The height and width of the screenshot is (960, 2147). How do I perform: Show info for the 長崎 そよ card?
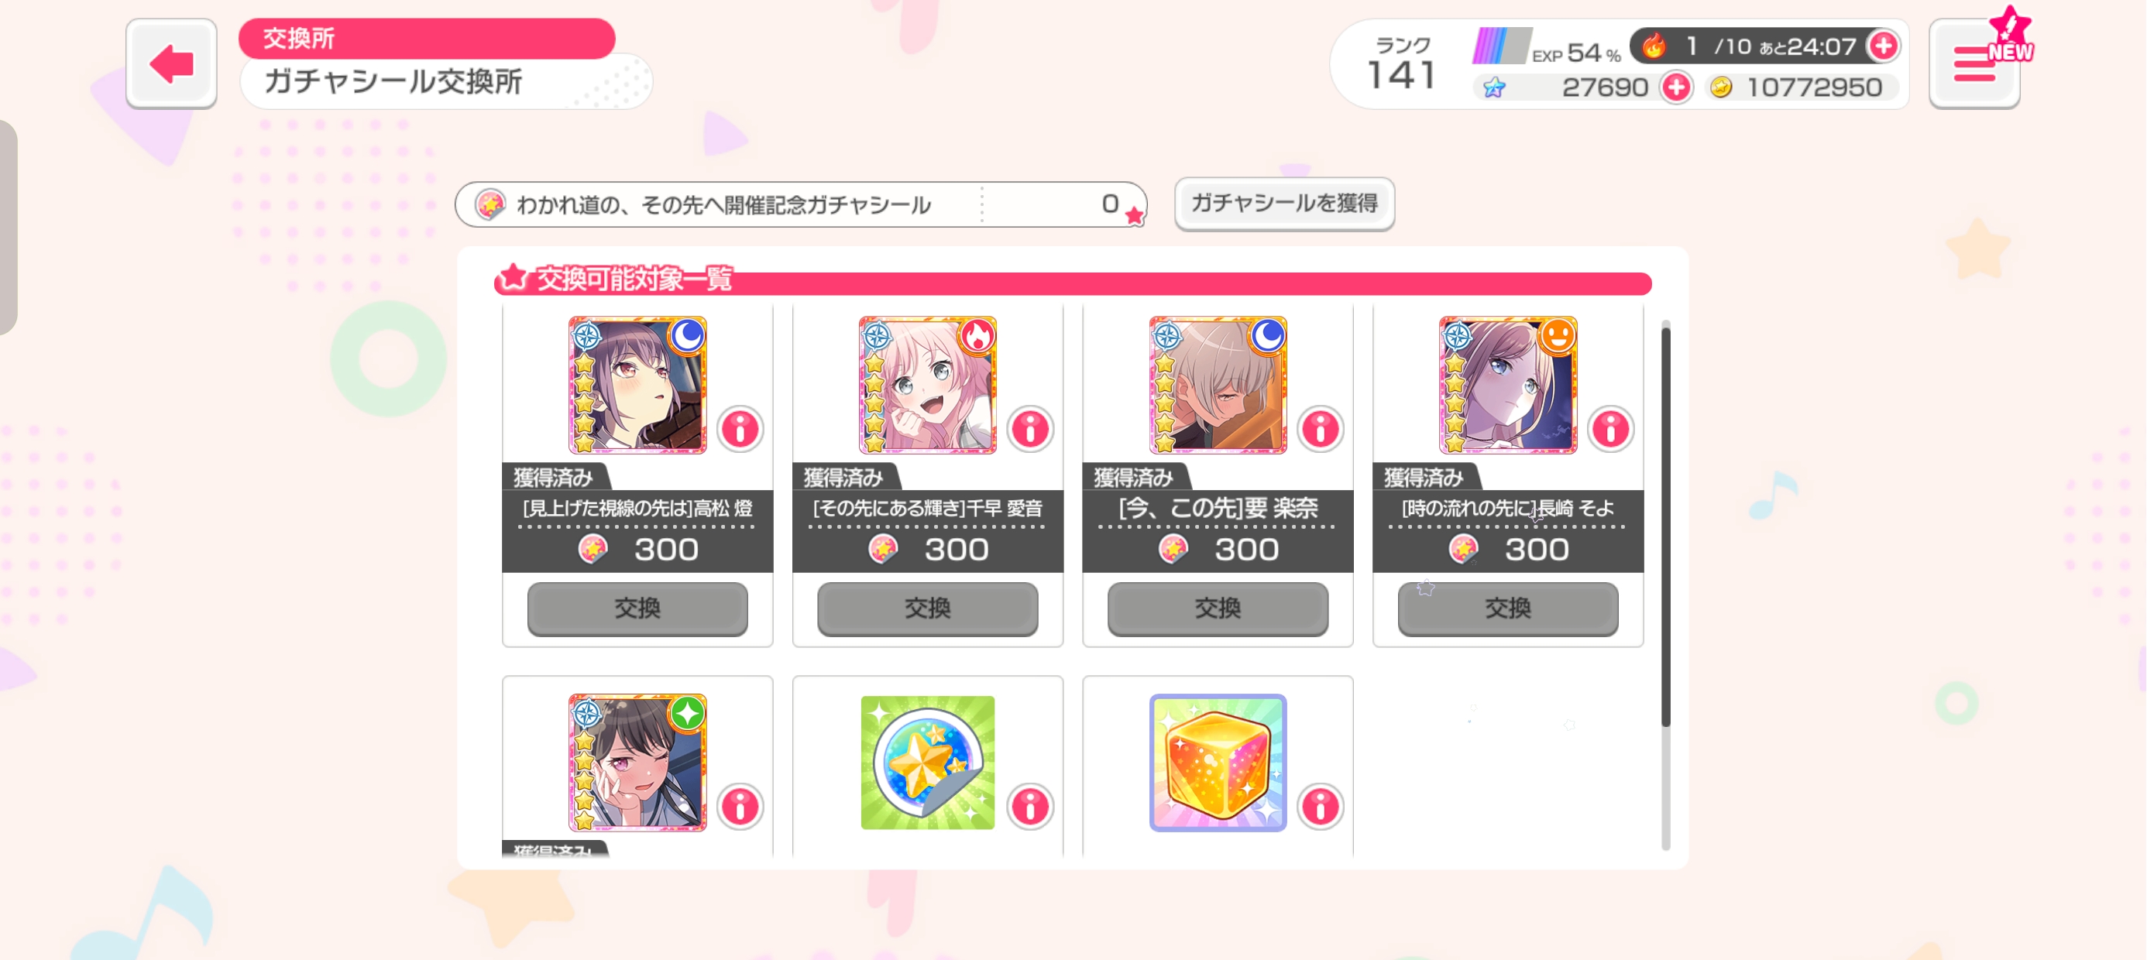tap(1610, 429)
